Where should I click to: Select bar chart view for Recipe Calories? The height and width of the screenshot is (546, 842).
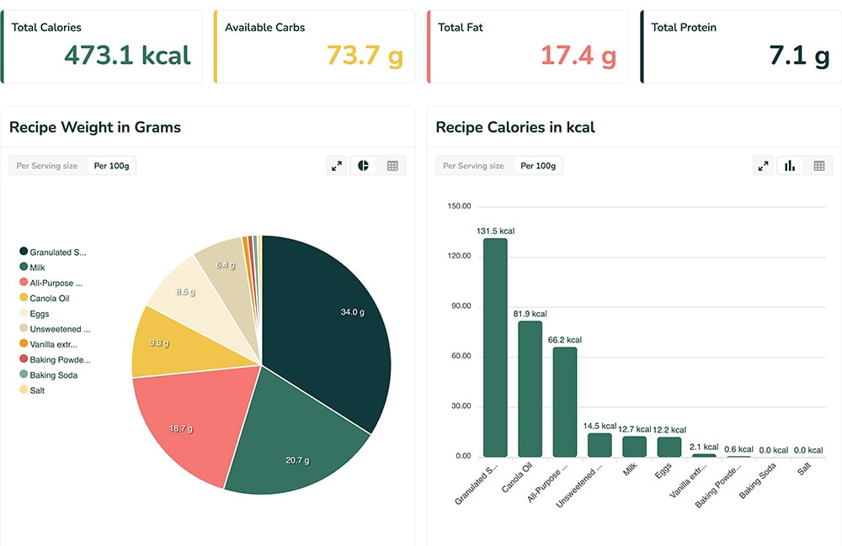pyautogui.click(x=790, y=166)
